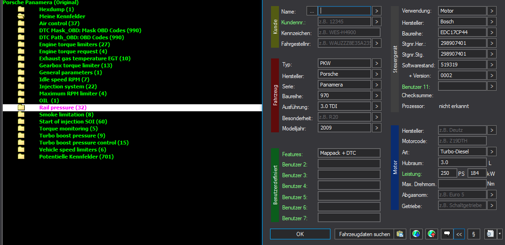Click the folder icon of OIL (1)
Image resolution: width=505 pixels, height=245 pixels.
pyautogui.click(x=21, y=101)
